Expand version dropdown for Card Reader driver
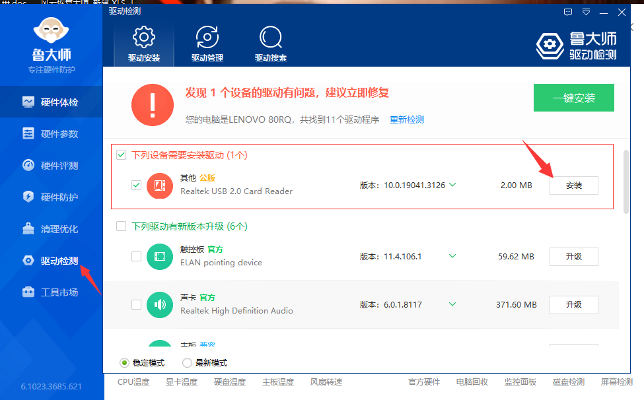644x400 pixels. 452,185
